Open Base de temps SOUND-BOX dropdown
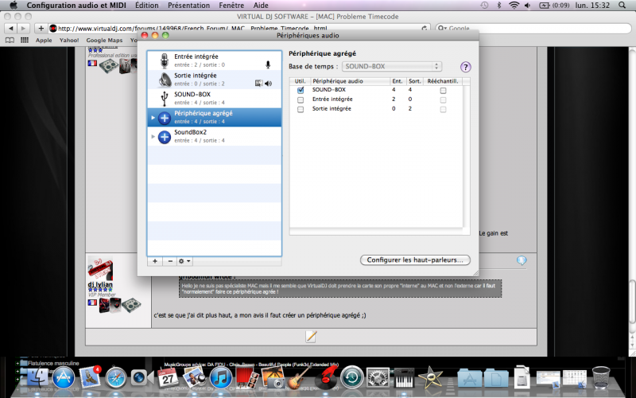 [392, 66]
